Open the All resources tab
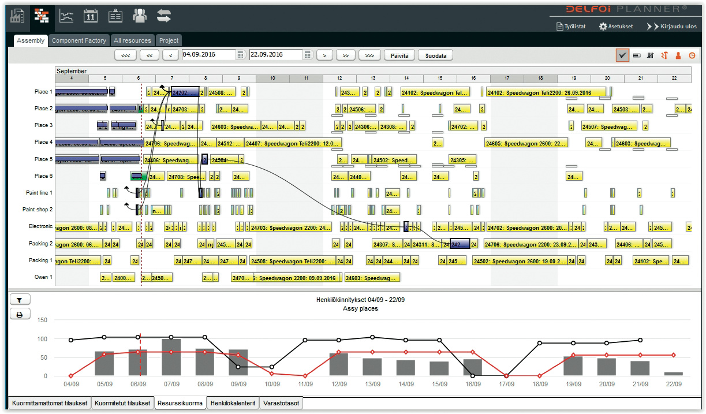Viewport: 706px width, 414px height. pos(132,40)
